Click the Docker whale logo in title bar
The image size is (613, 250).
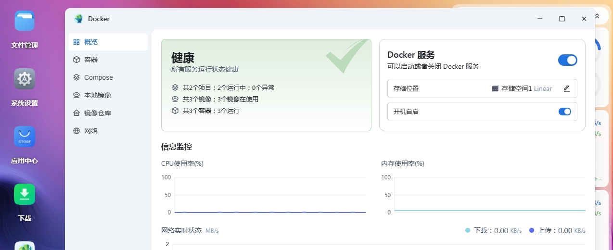[78, 19]
